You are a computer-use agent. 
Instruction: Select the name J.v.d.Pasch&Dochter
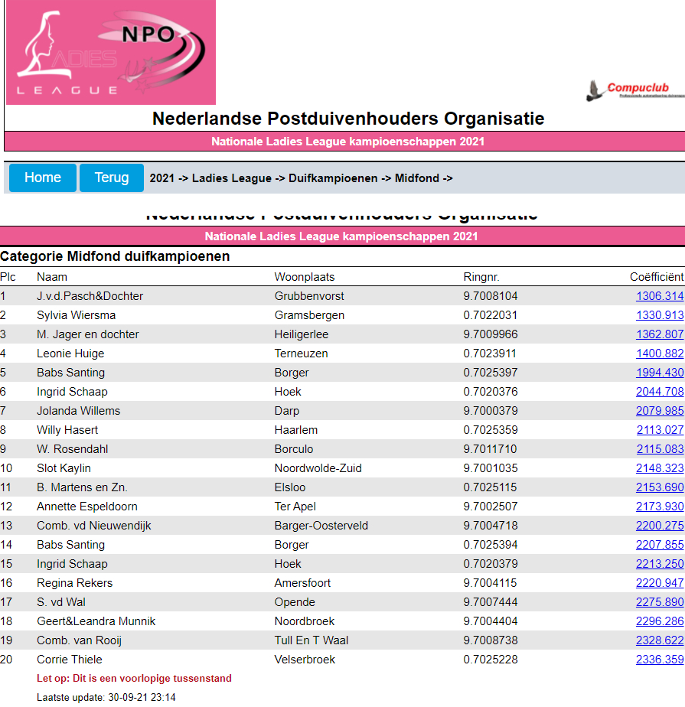[90, 296]
